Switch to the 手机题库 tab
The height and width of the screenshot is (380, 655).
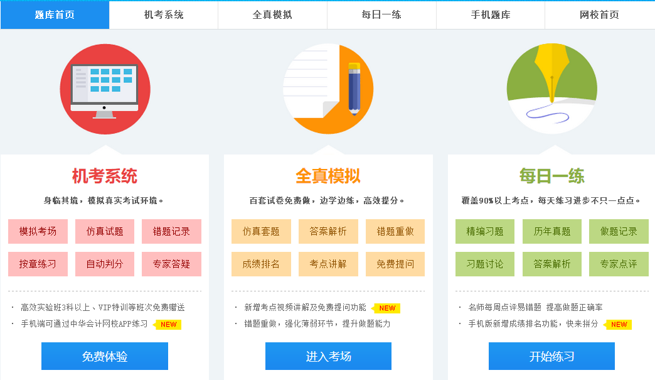491,15
